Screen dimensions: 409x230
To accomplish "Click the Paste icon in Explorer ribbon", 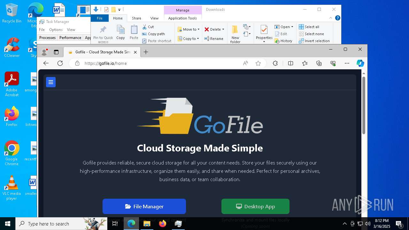I will 134,32.
